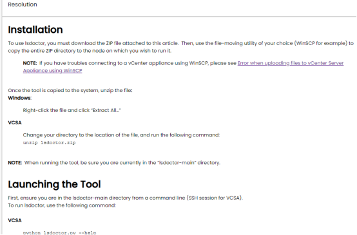This screenshot has height=235, width=357.
Task: Click the 'Change your directory to the location' sentence
Action: pyautogui.click(x=121, y=135)
